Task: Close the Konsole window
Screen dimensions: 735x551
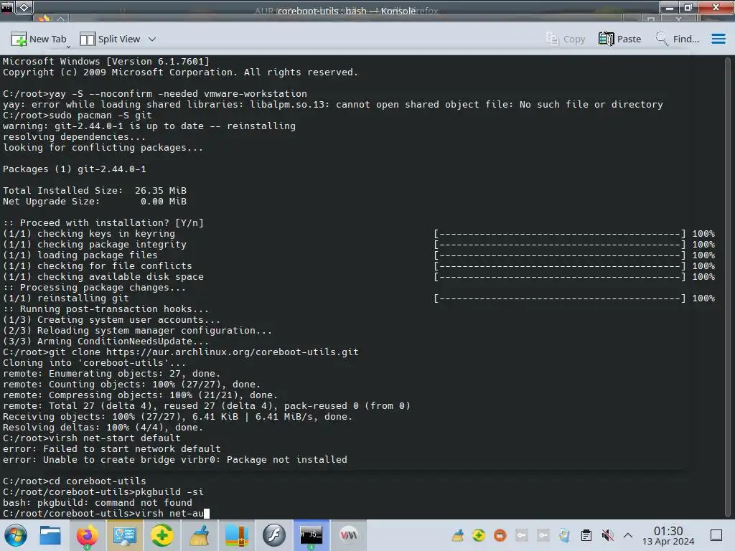Action: [x=716, y=7]
